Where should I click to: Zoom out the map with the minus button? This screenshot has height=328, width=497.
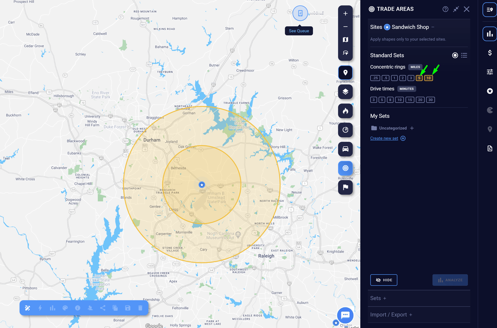(345, 27)
